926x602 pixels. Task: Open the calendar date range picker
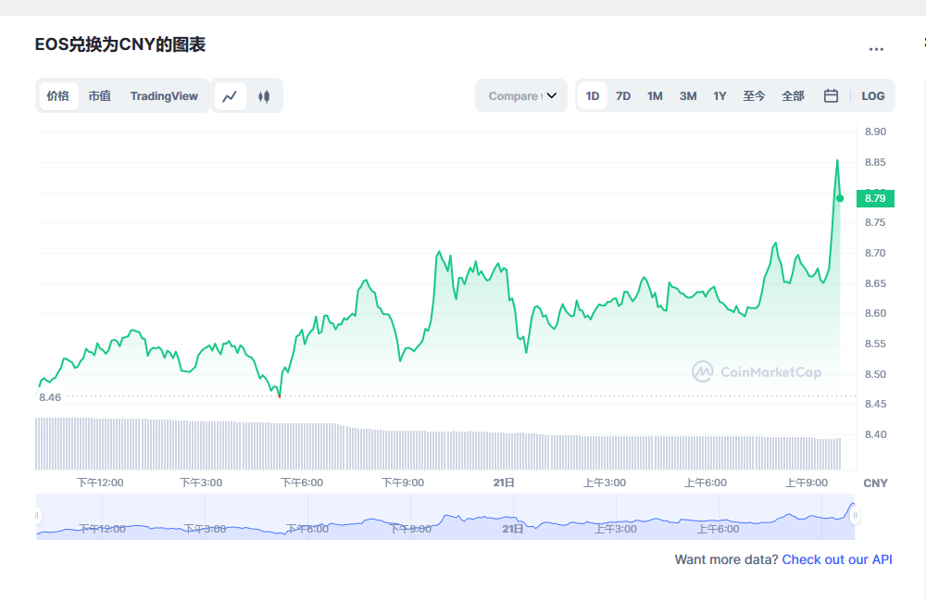(x=831, y=96)
